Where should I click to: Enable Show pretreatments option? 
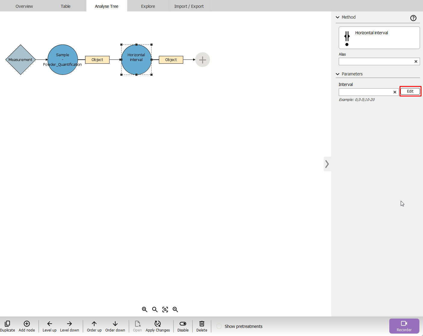(x=219, y=326)
